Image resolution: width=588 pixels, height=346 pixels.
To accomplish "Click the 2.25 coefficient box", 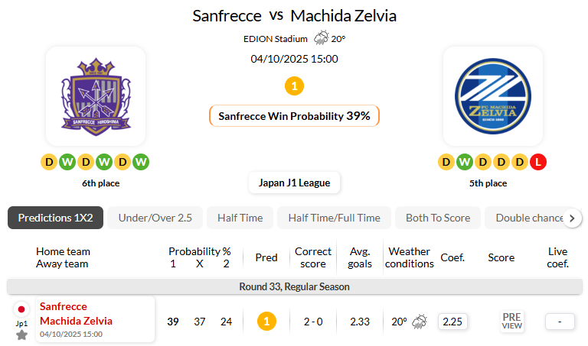I will click(x=452, y=322).
